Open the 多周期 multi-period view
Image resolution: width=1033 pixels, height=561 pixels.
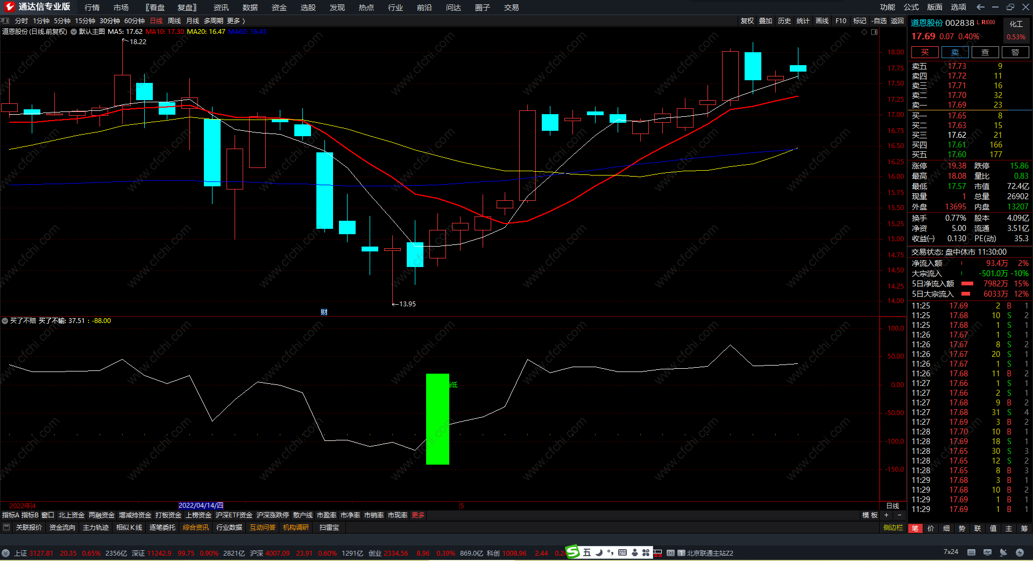tap(213, 21)
